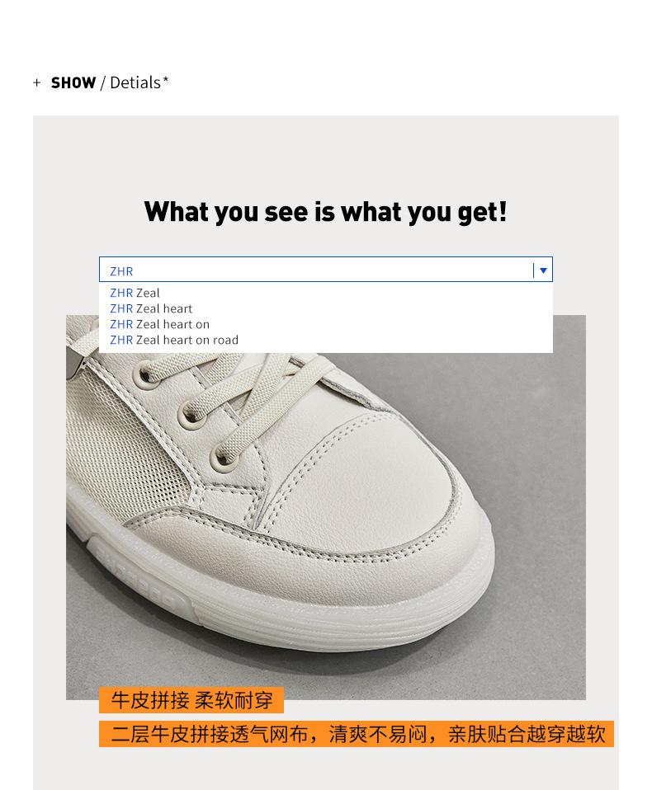652x790 pixels.
Task: Click the asterisk after Detials
Action: pyautogui.click(x=165, y=78)
